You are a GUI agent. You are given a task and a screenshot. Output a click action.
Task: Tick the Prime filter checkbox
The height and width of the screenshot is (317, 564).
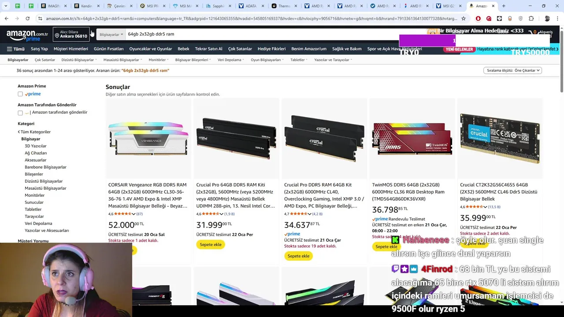(x=20, y=94)
